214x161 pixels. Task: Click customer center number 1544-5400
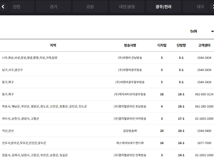[204, 131]
